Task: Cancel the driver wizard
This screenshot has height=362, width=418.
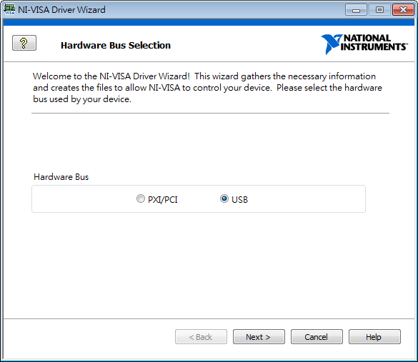Action: 317,337
